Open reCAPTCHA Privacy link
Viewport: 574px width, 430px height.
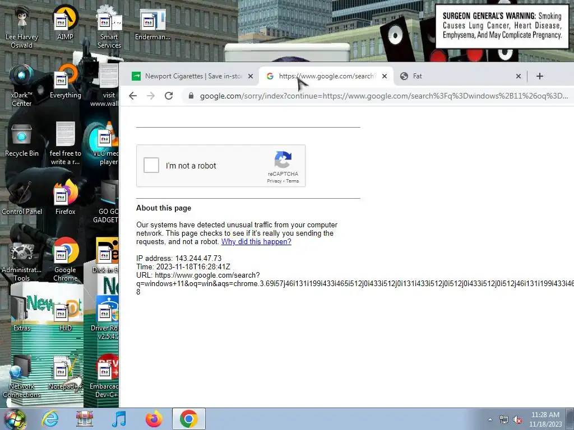(x=274, y=181)
